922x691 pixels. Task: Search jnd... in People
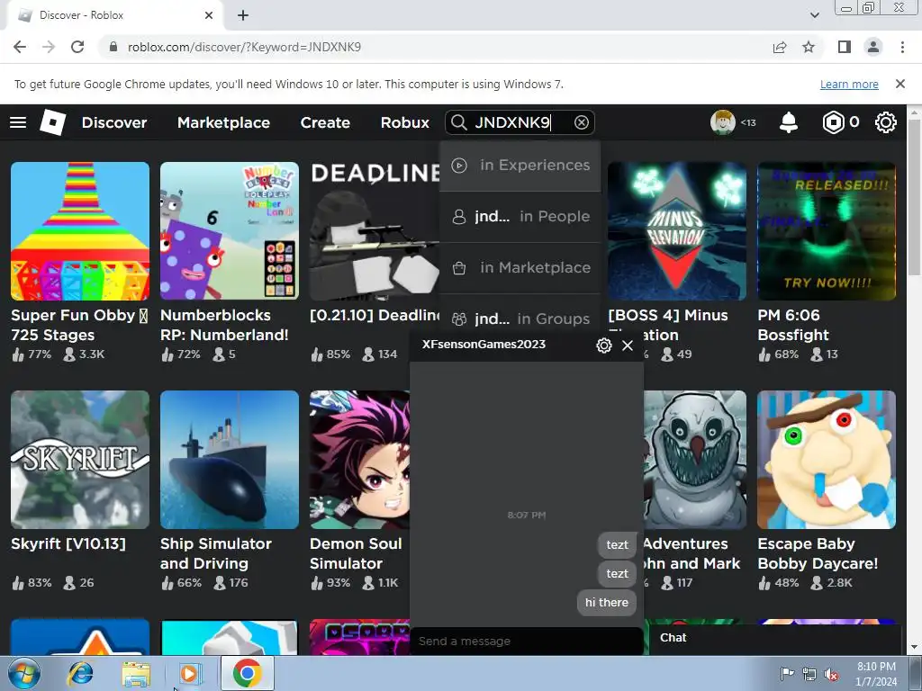[x=520, y=216]
